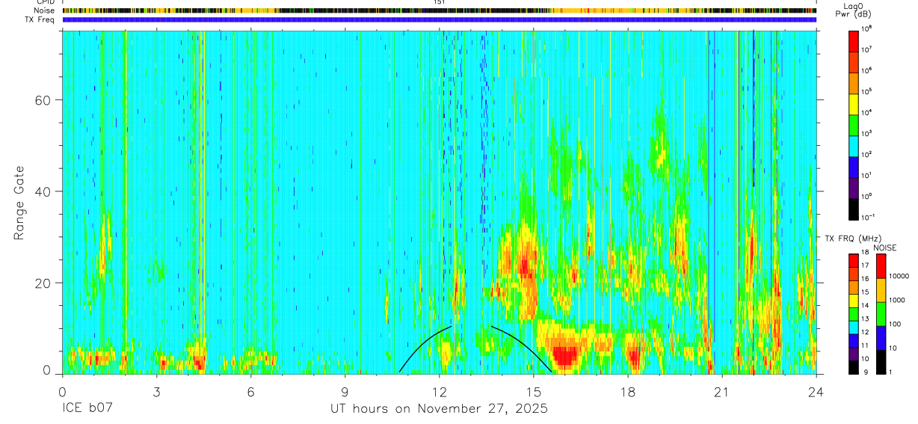
Task: Click the '15' UT hour tick label
Action: coord(534,390)
